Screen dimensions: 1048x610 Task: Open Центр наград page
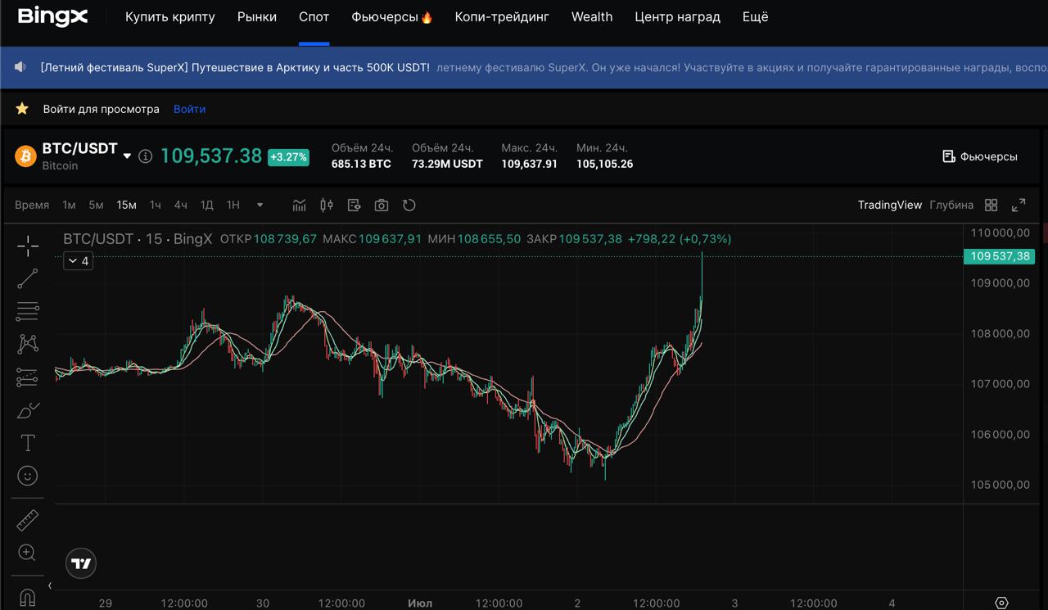click(x=677, y=16)
